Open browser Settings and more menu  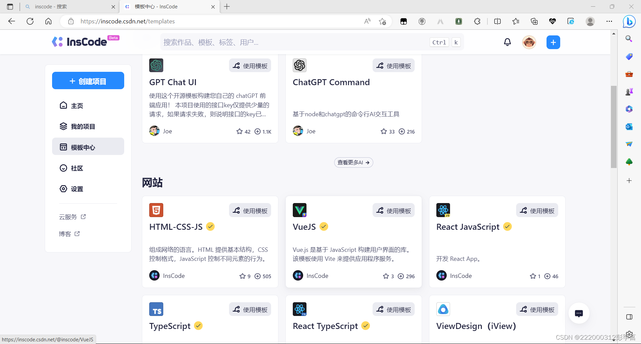(x=609, y=21)
